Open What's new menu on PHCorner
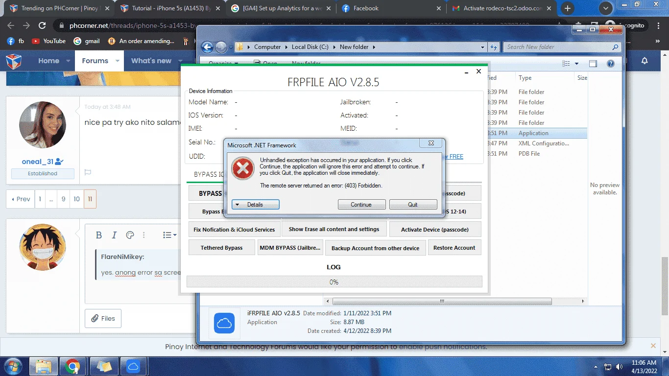 [151, 61]
